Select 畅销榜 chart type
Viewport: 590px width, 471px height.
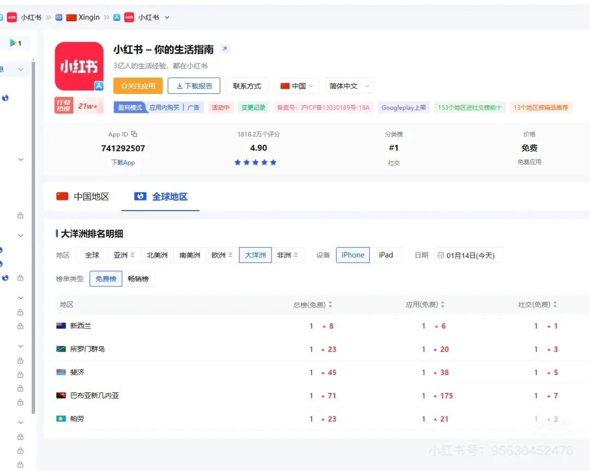(138, 278)
